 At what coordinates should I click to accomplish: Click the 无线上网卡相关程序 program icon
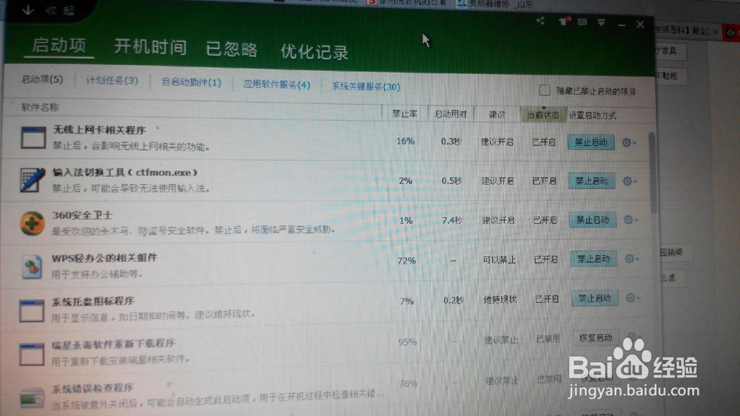click(x=33, y=137)
